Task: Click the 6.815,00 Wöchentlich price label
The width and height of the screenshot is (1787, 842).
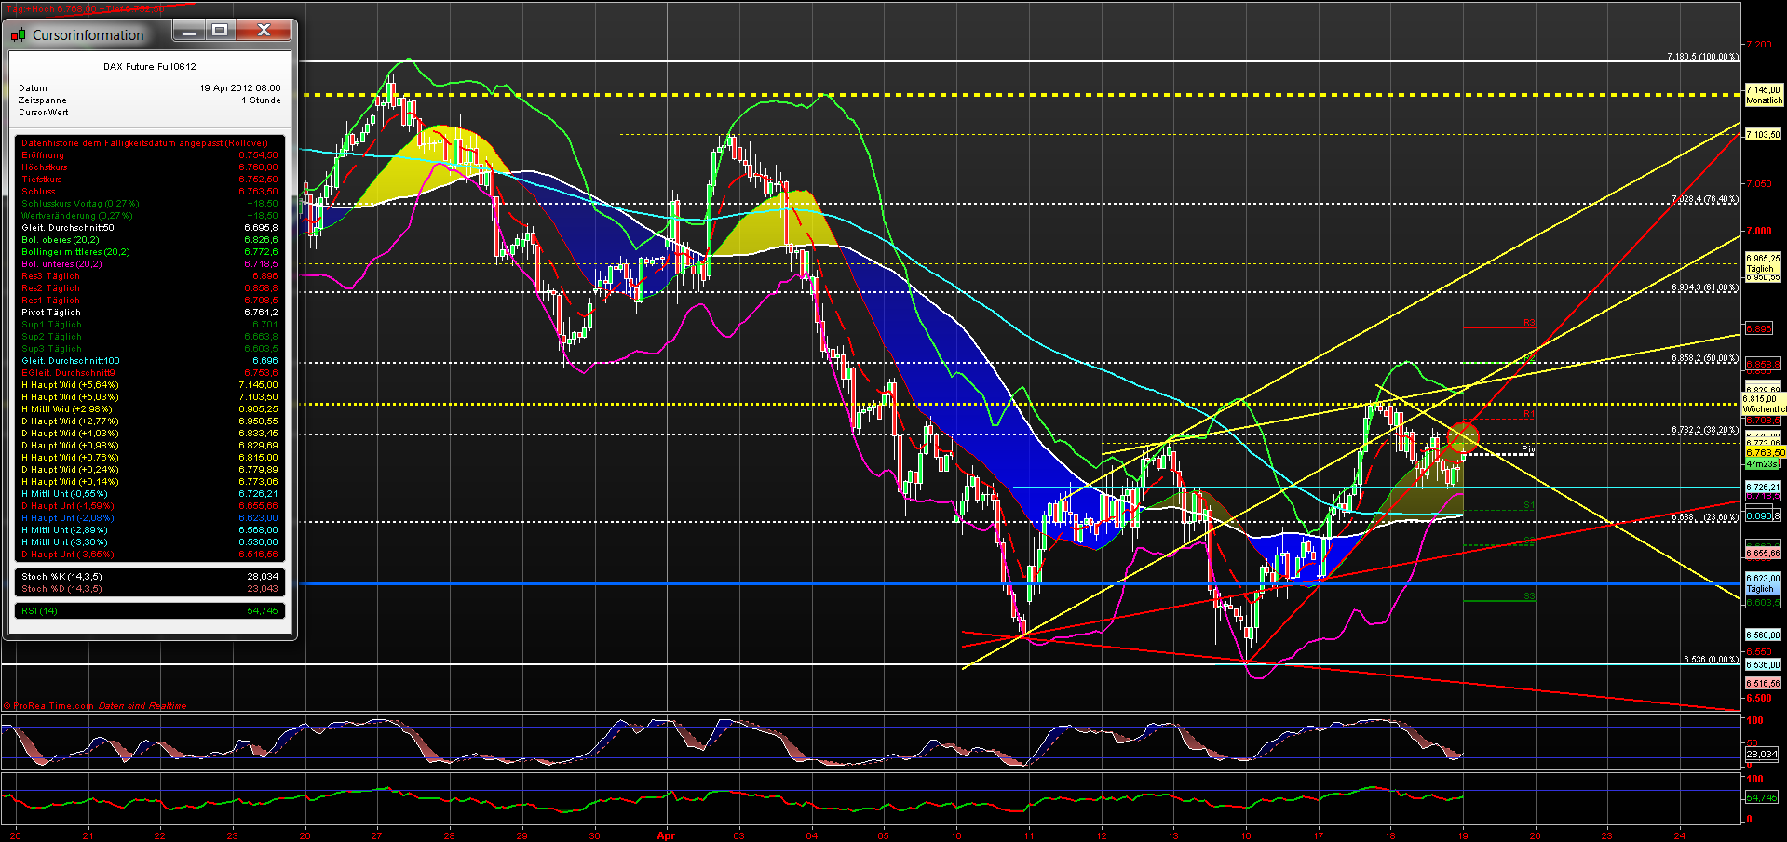Action: (1765, 404)
